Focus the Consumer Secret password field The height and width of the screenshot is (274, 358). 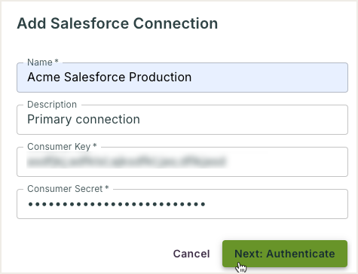pos(182,204)
